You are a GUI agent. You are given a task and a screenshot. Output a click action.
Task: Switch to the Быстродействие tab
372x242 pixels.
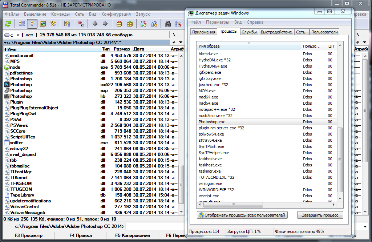coord(276,32)
